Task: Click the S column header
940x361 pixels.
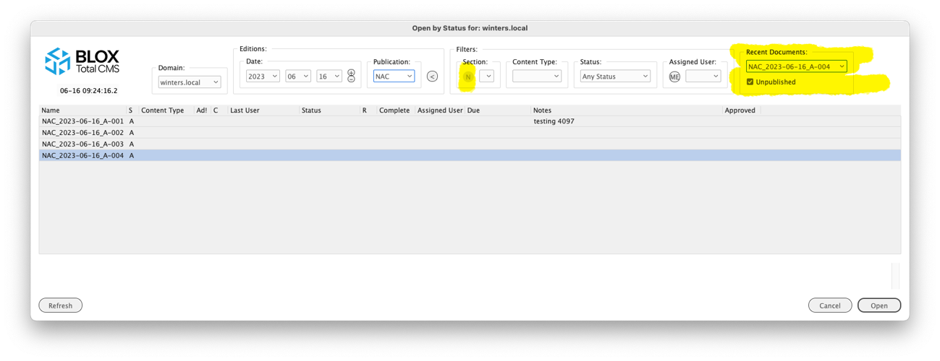Action: pyautogui.click(x=132, y=110)
